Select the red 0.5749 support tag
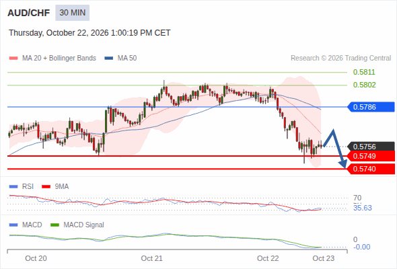Screen dimensions: 397x269 pos(371,156)
